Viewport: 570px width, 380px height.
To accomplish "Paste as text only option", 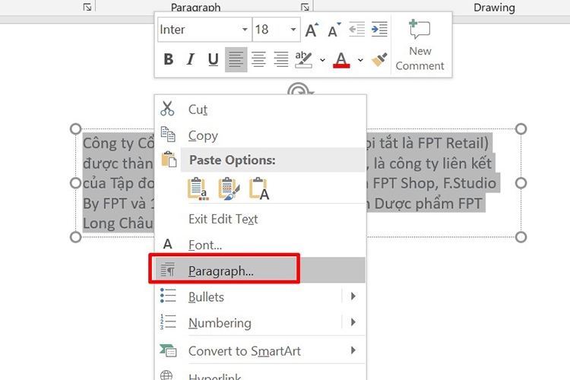I will tap(259, 188).
